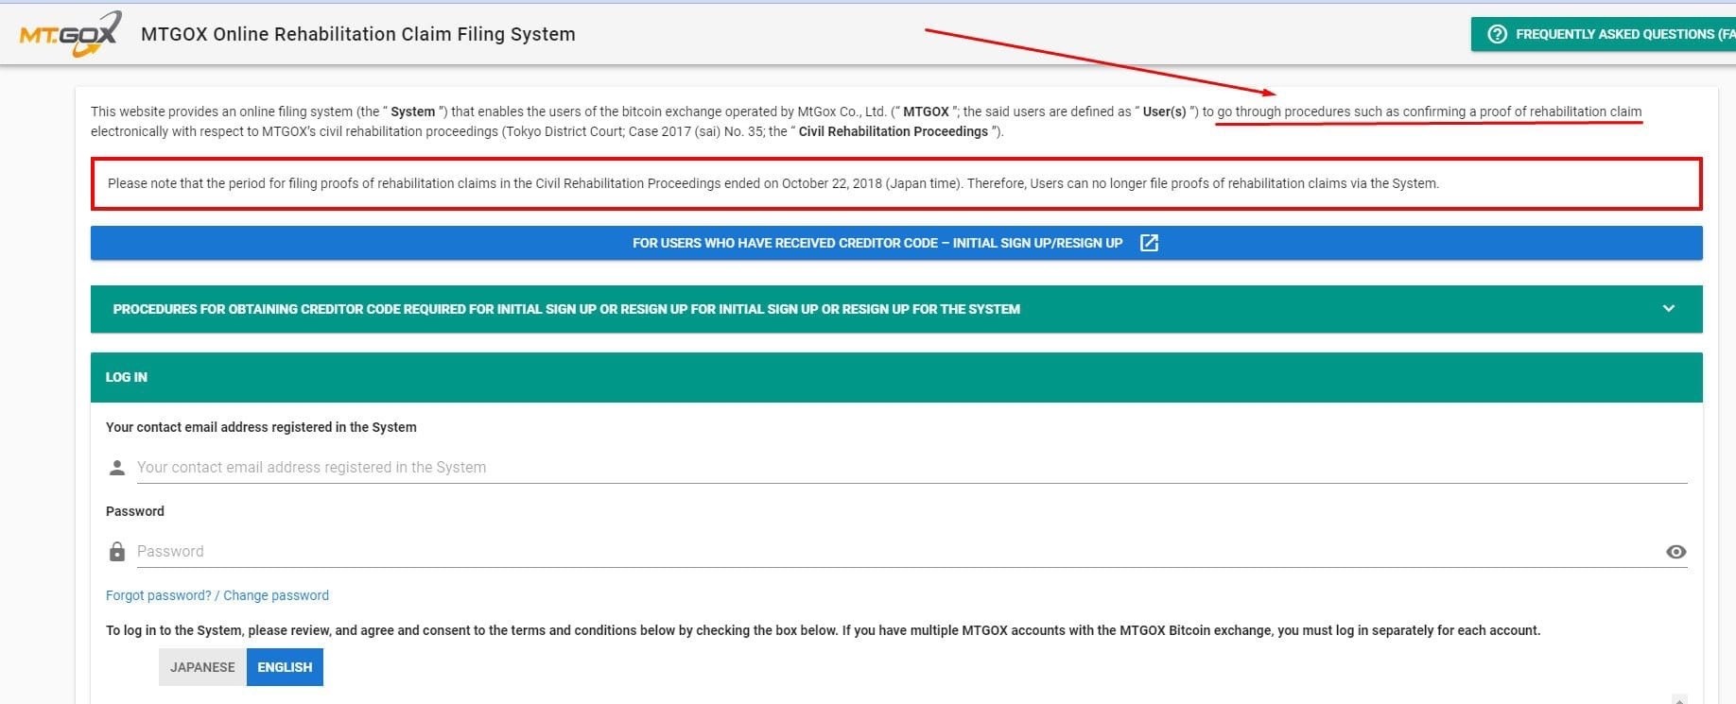Click the external link icon beside Resign Up
This screenshot has height=704, width=1736.
(x=1149, y=243)
